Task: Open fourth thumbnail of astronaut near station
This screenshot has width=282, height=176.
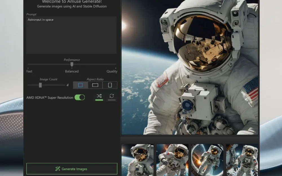Action: point(242,160)
